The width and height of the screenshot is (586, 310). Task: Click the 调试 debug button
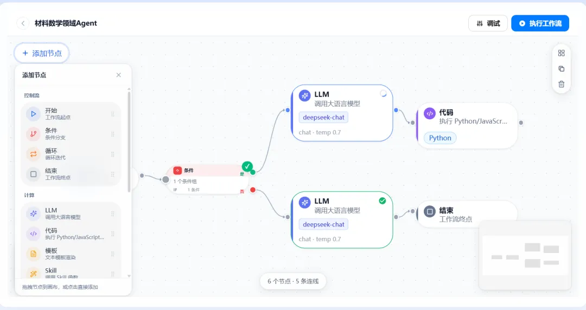488,23
